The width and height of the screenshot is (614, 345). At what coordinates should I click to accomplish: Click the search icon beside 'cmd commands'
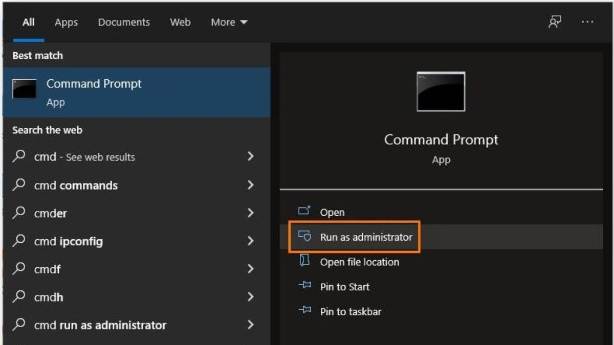(x=19, y=185)
